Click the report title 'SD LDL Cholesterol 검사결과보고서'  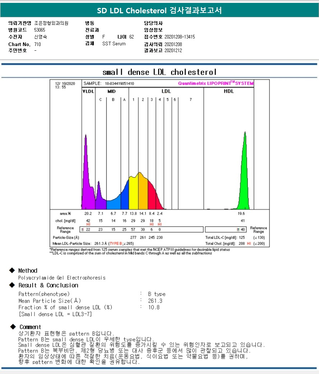(x=159, y=10)
